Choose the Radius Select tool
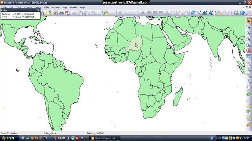 click(248, 33)
